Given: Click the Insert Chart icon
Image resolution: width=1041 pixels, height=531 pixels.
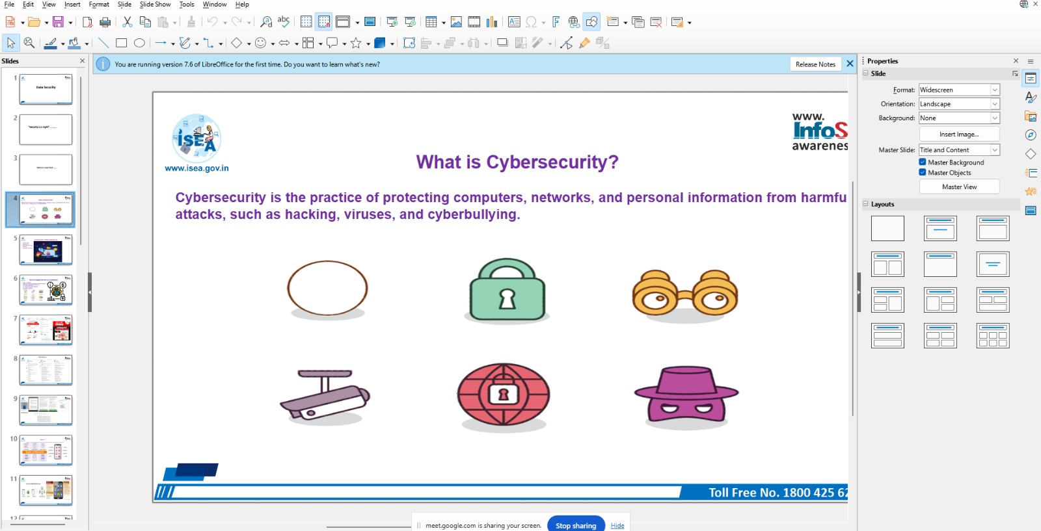Looking at the screenshot, I should 492,22.
